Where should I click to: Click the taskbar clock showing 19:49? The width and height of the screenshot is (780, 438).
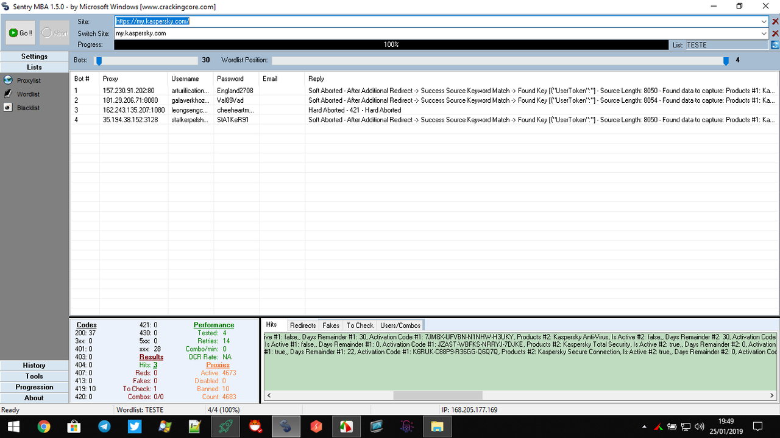(726, 421)
